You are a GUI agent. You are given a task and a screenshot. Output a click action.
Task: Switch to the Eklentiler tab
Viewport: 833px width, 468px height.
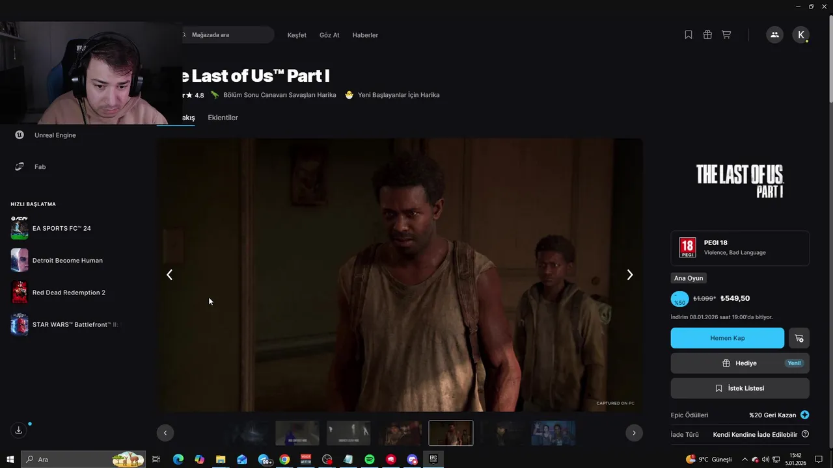click(223, 118)
